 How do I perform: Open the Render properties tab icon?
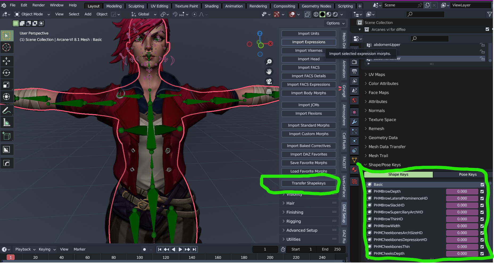[x=354, y=62]
